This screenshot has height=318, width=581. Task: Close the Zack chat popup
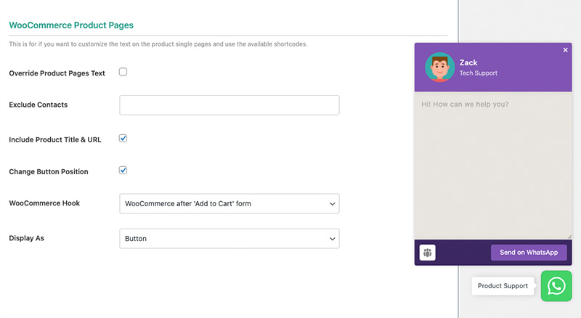tap(566, 50)
